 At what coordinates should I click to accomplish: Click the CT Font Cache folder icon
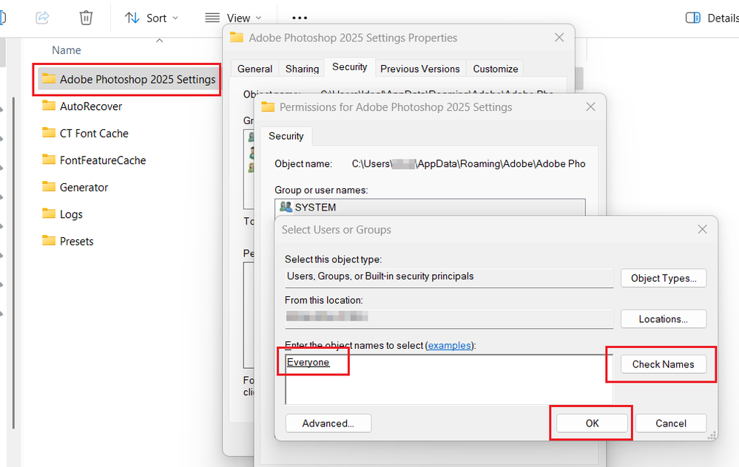(49, 132)
